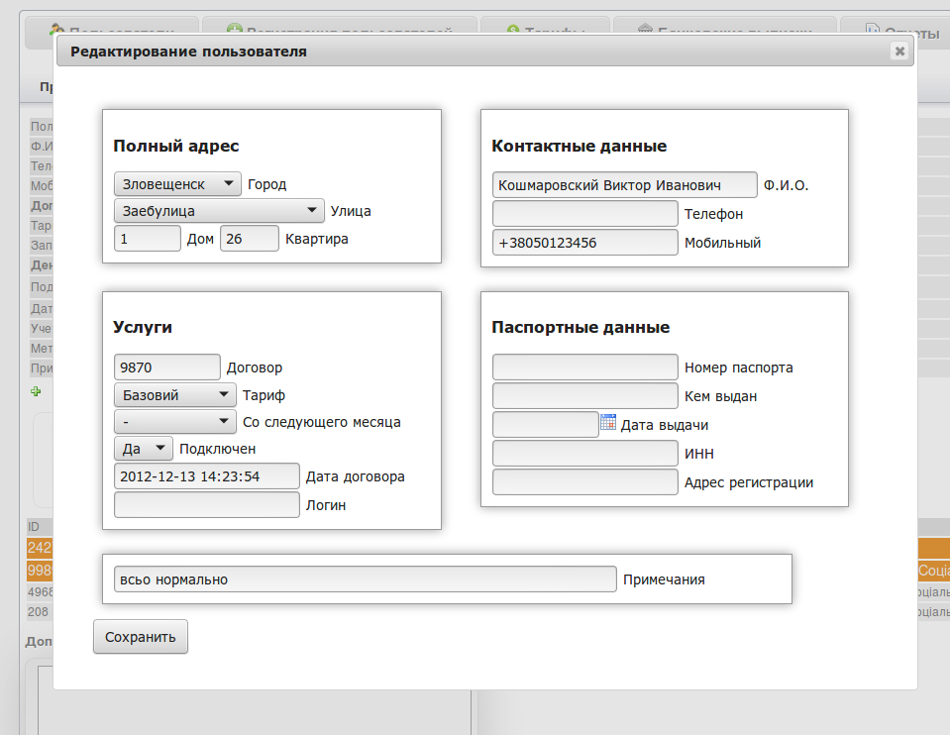The image size is (950, 735).
Task: Select the ИНН input field
Action: coord(584,454)
